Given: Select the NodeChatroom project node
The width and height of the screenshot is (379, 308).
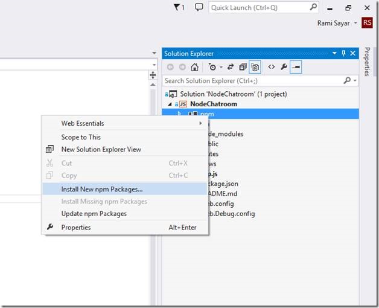Looking at the screenshot, I should [x=214, y=104].
